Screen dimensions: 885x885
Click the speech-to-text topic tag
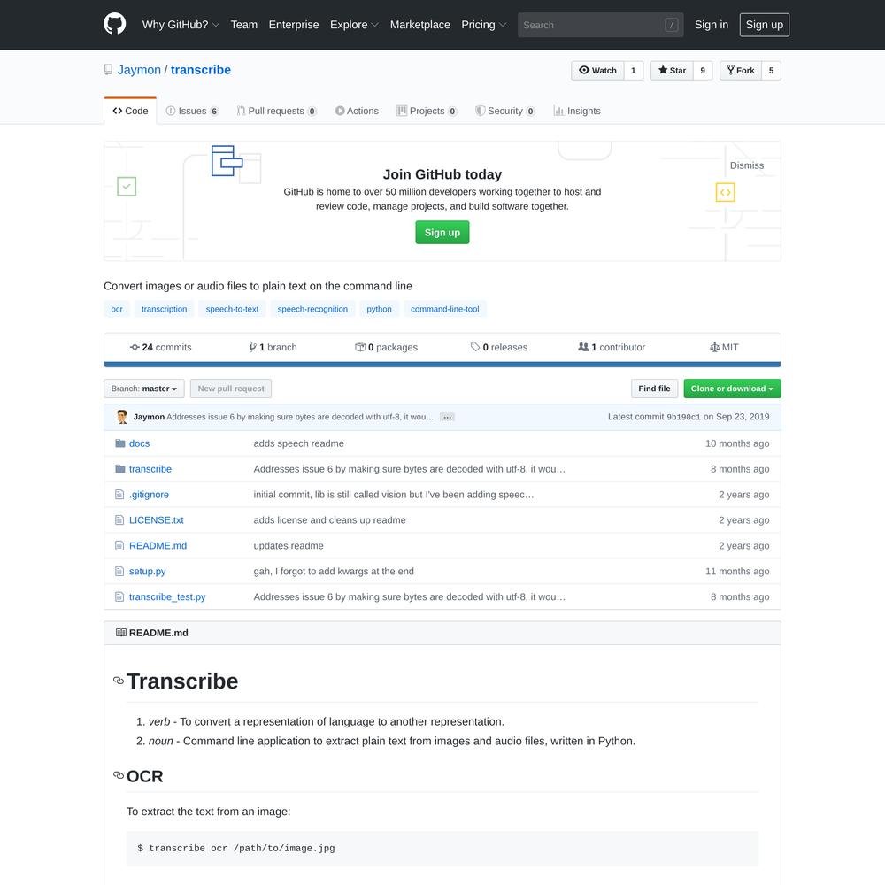pos(232,309)
